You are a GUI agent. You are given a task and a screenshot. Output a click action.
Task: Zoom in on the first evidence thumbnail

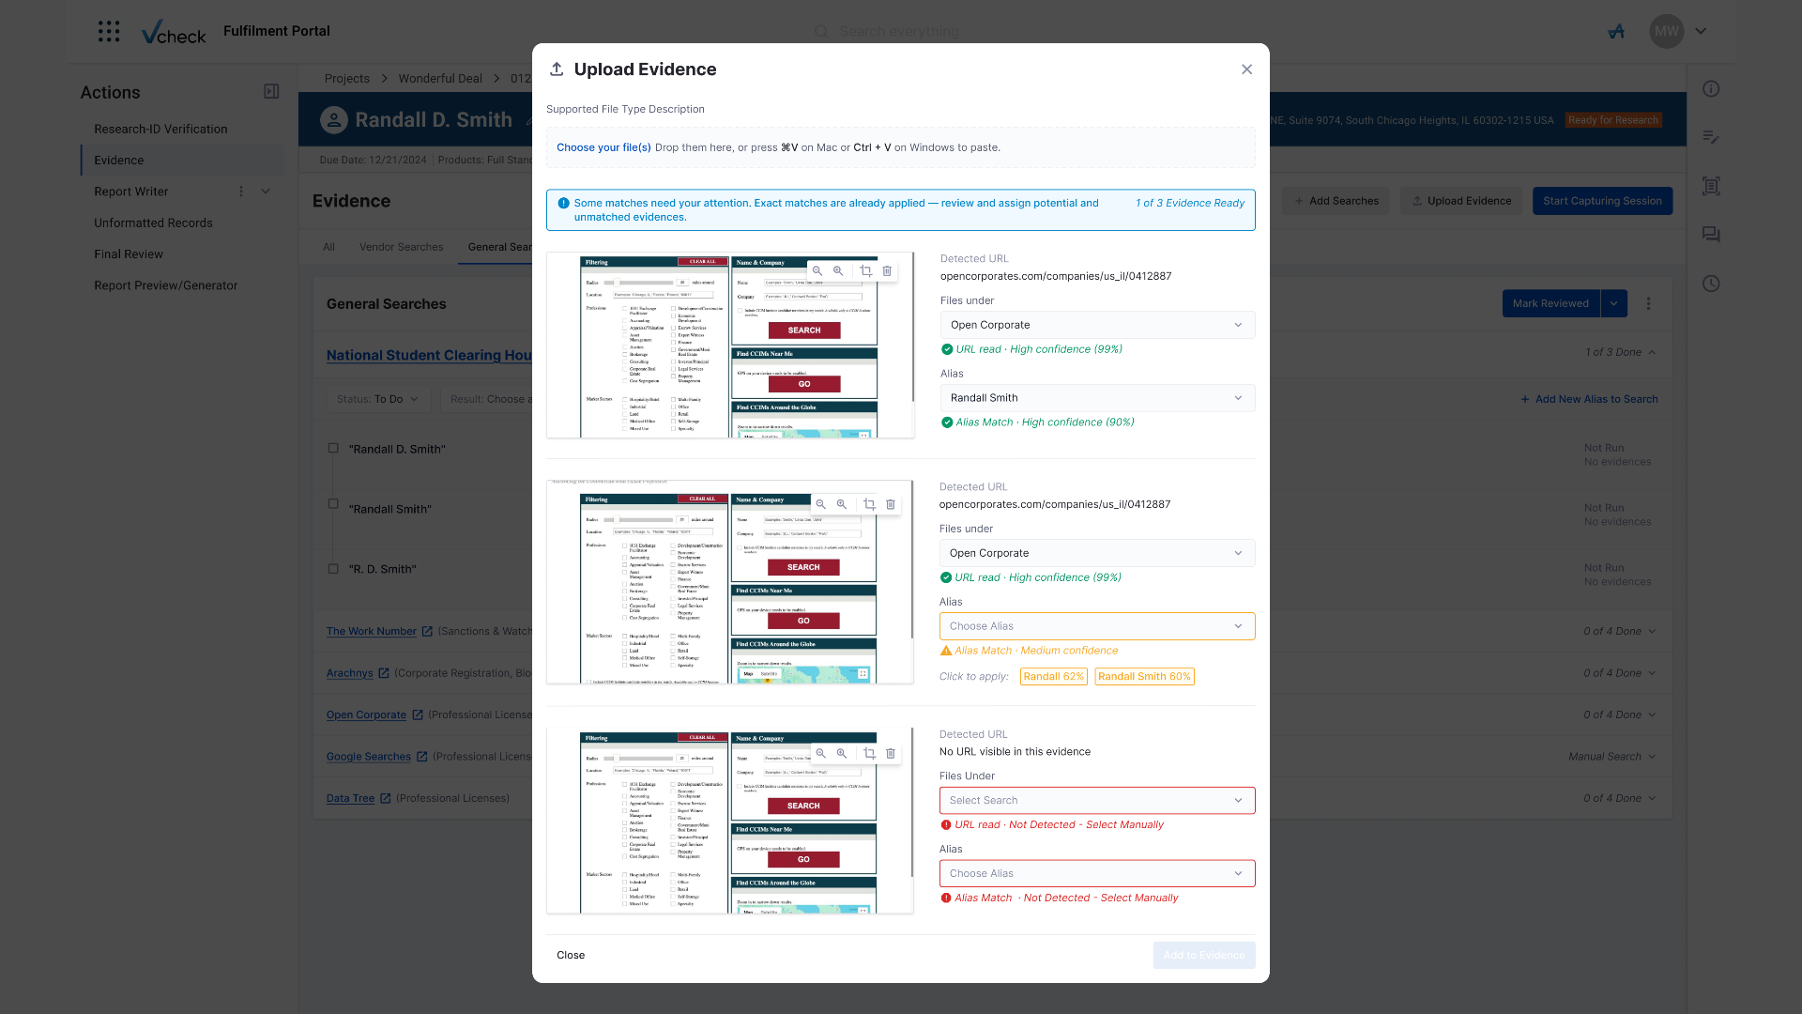pyautogui.click(x=838, y=270)
